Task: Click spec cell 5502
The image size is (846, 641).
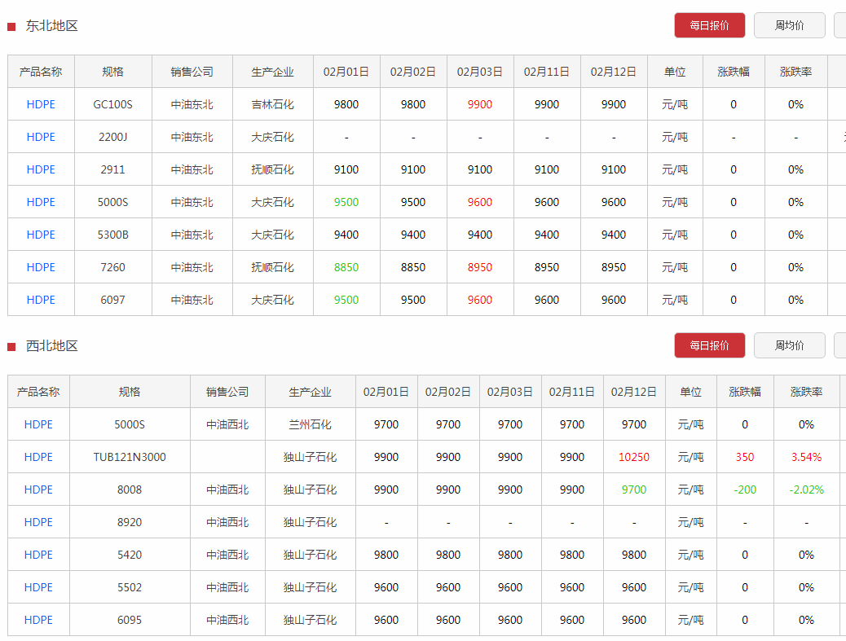Action: [130, 587]
